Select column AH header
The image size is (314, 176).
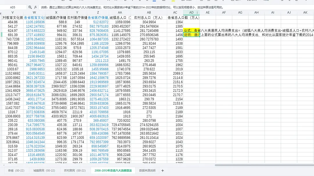(256, 12)
